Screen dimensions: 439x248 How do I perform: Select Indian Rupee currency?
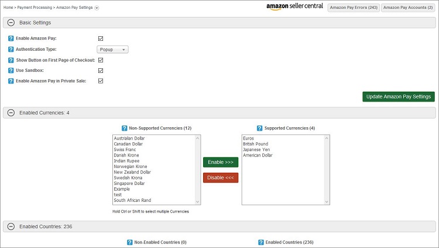[x=126, y=161]
